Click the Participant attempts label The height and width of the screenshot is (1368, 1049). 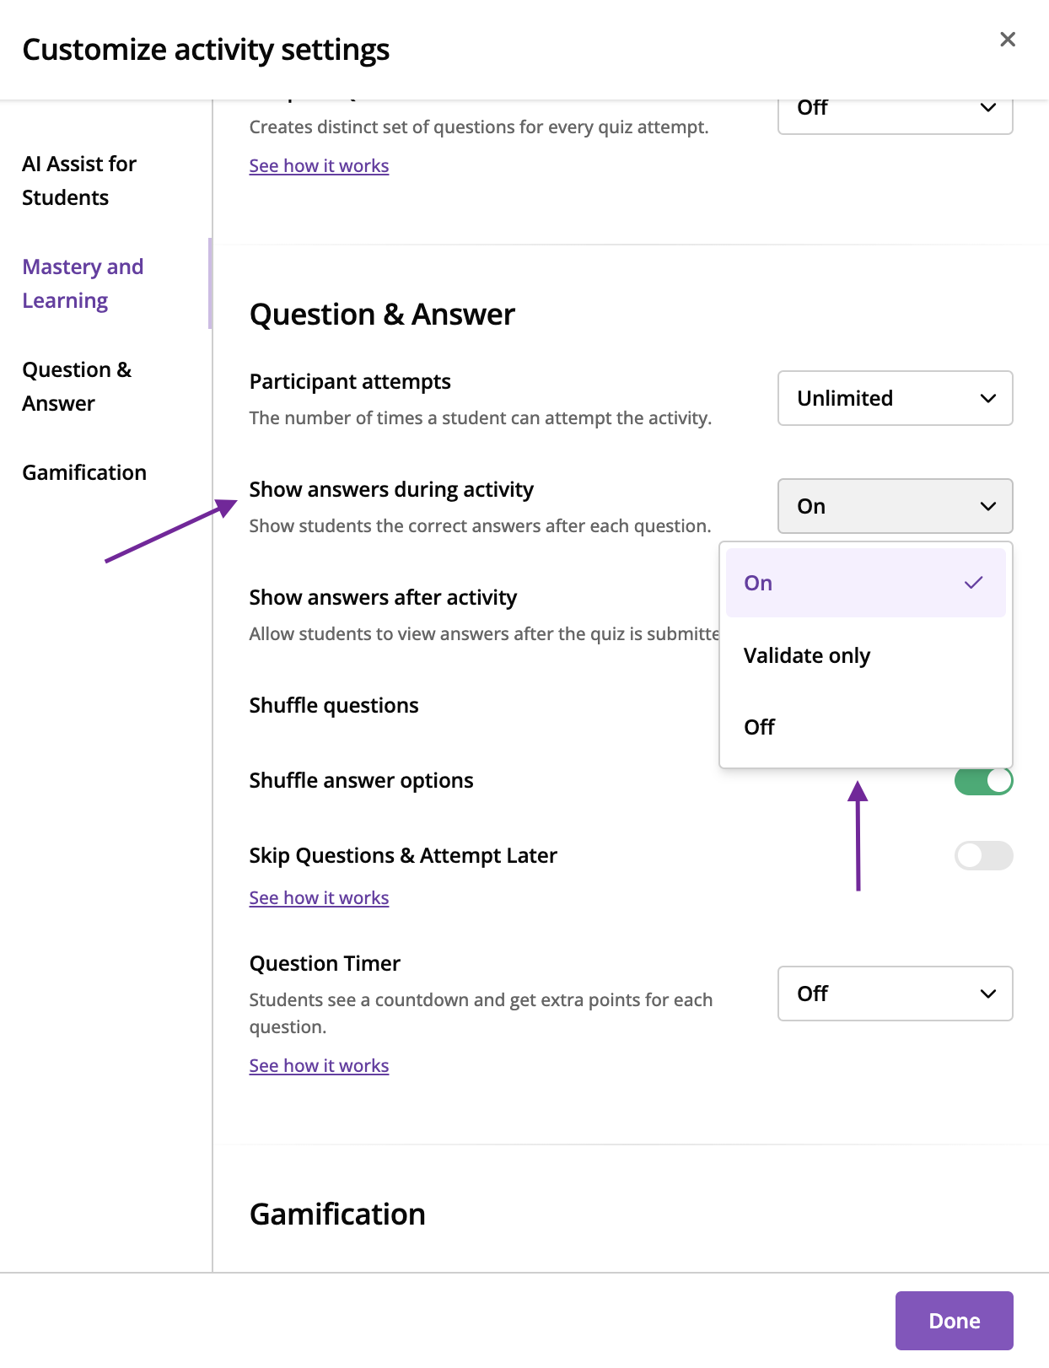350,381
